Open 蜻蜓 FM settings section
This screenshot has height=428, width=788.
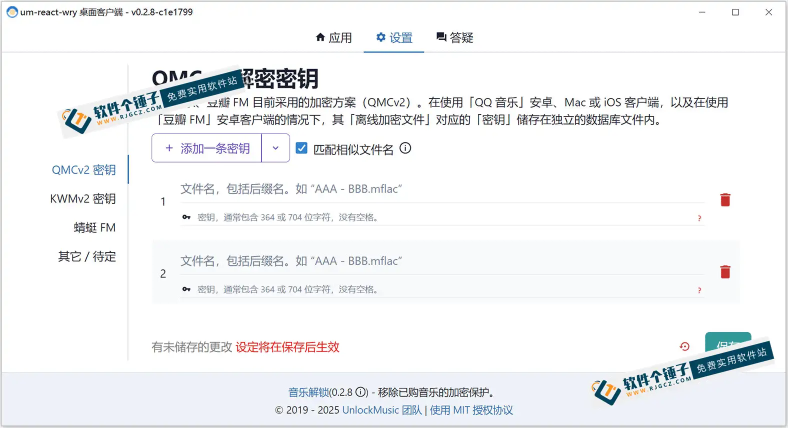pyautogui.click(x=95, y=227)
